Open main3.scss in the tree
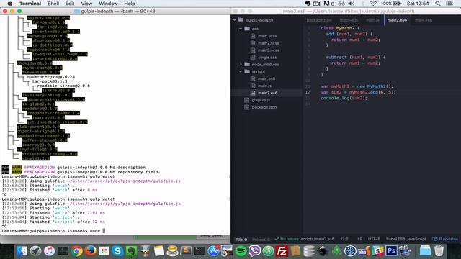Image resolution: width=461 pixels, height=259 pixels. coord(268,50)
